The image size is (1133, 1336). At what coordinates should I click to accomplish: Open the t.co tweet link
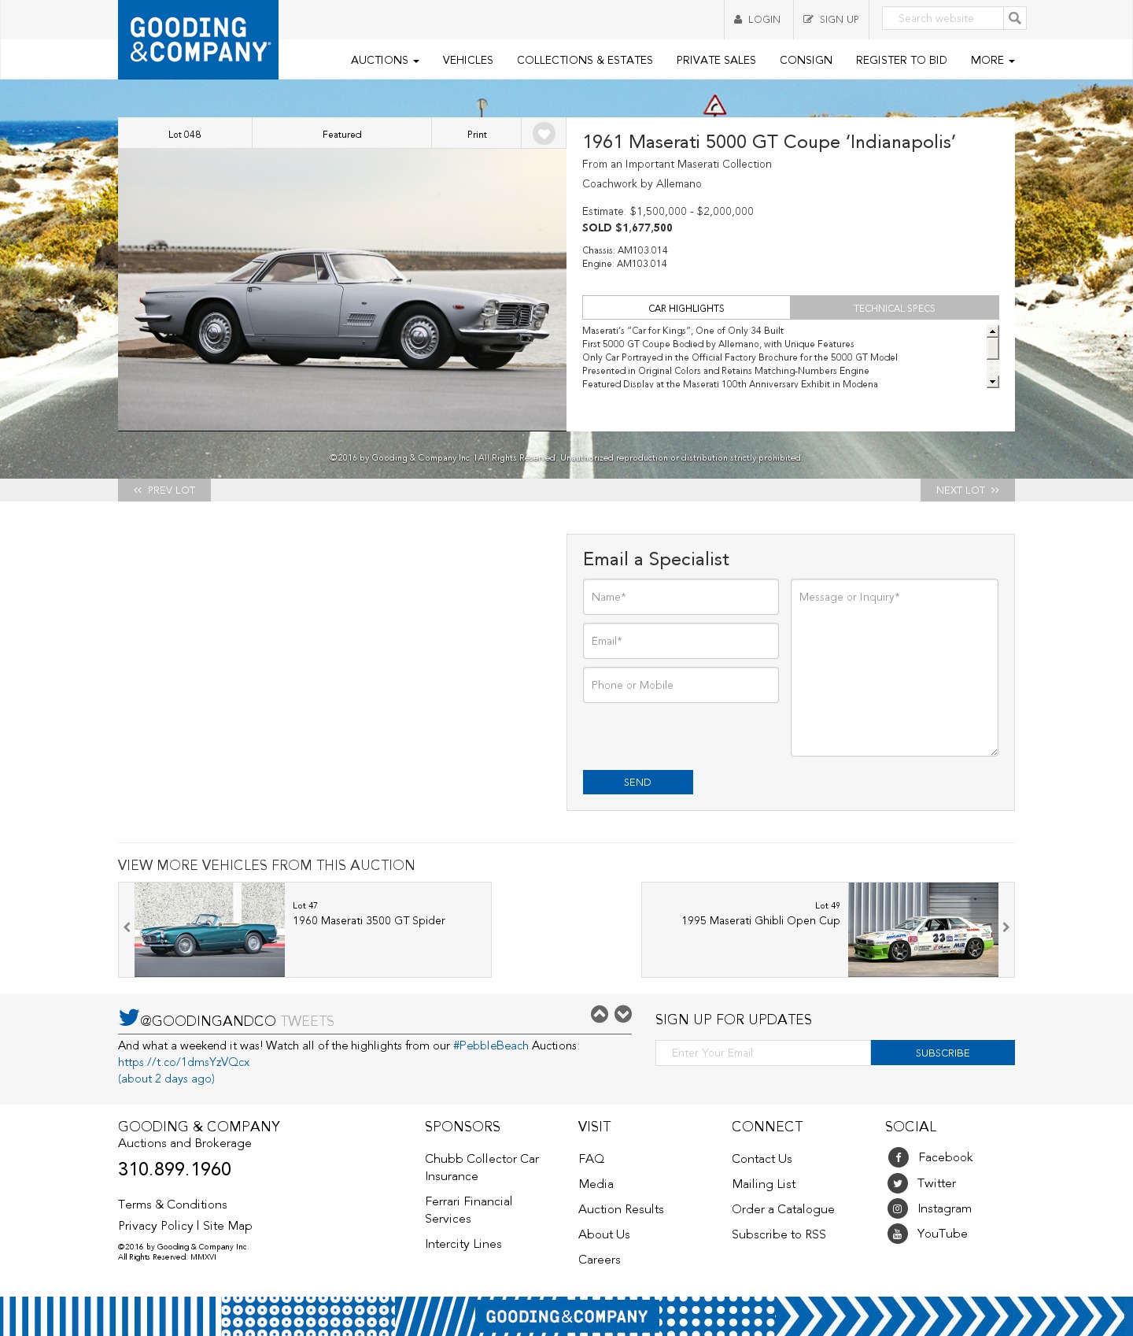(184, 1062)
